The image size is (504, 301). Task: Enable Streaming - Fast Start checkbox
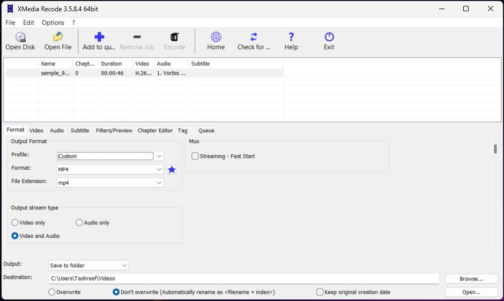coord(195,156)
